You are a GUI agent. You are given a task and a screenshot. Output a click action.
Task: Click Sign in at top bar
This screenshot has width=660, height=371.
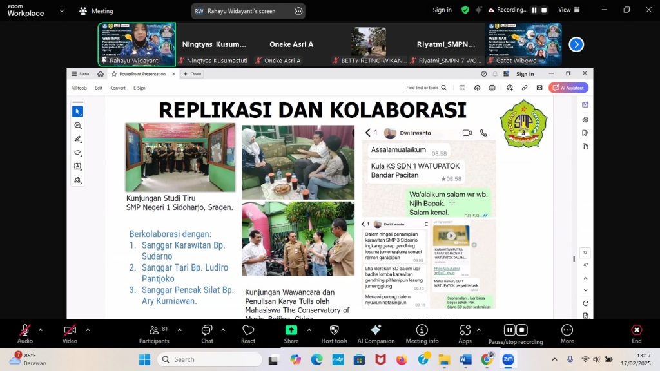[x=442, y=10]
